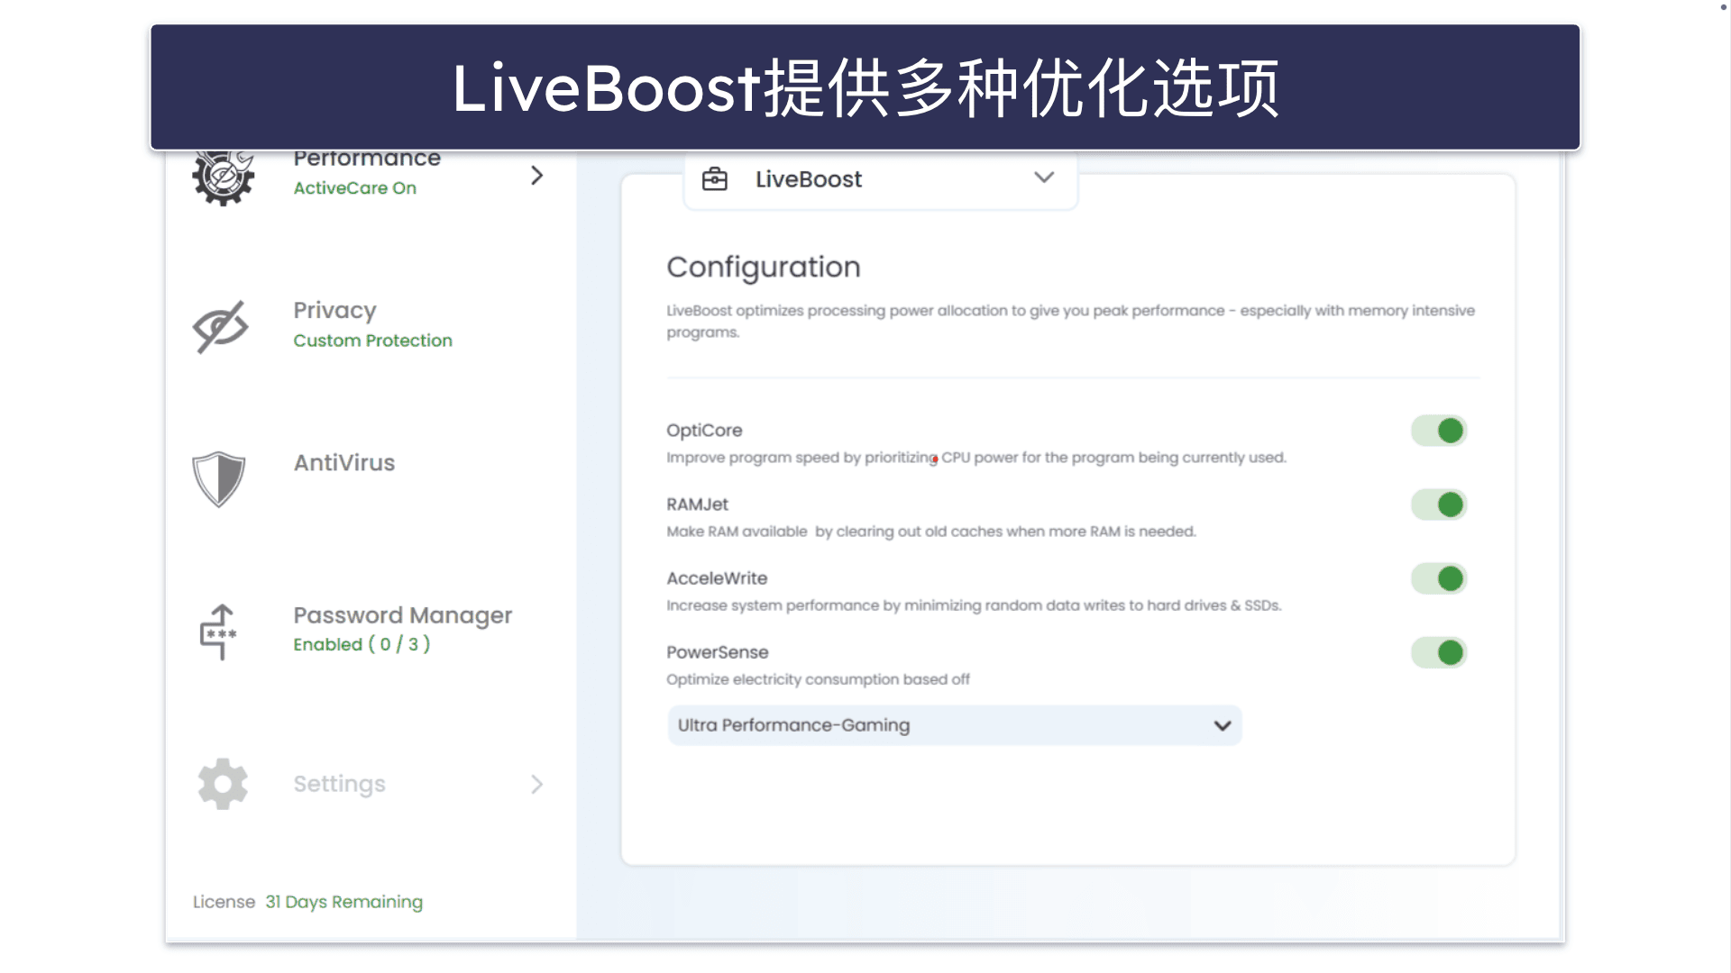This screenshot has height=973, width=1731.
Task: Click the Configuration heading
Action: [764, 267]
